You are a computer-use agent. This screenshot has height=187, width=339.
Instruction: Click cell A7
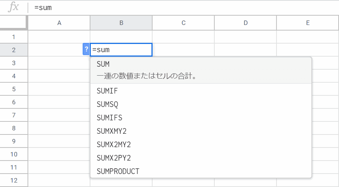click(x=59, y=115)
